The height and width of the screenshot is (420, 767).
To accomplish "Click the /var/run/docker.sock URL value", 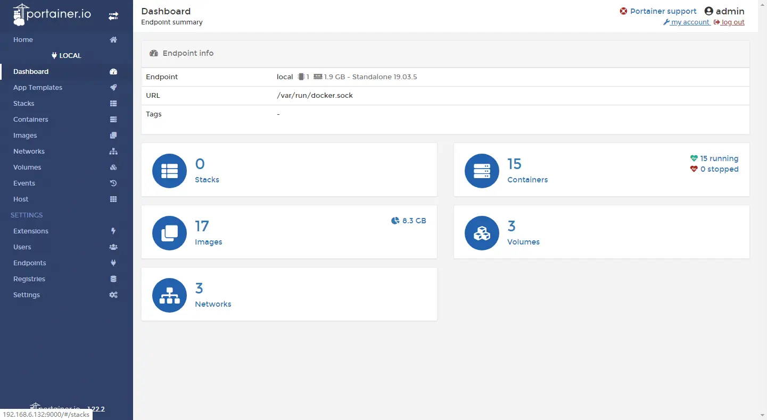I will coord(315,96).
